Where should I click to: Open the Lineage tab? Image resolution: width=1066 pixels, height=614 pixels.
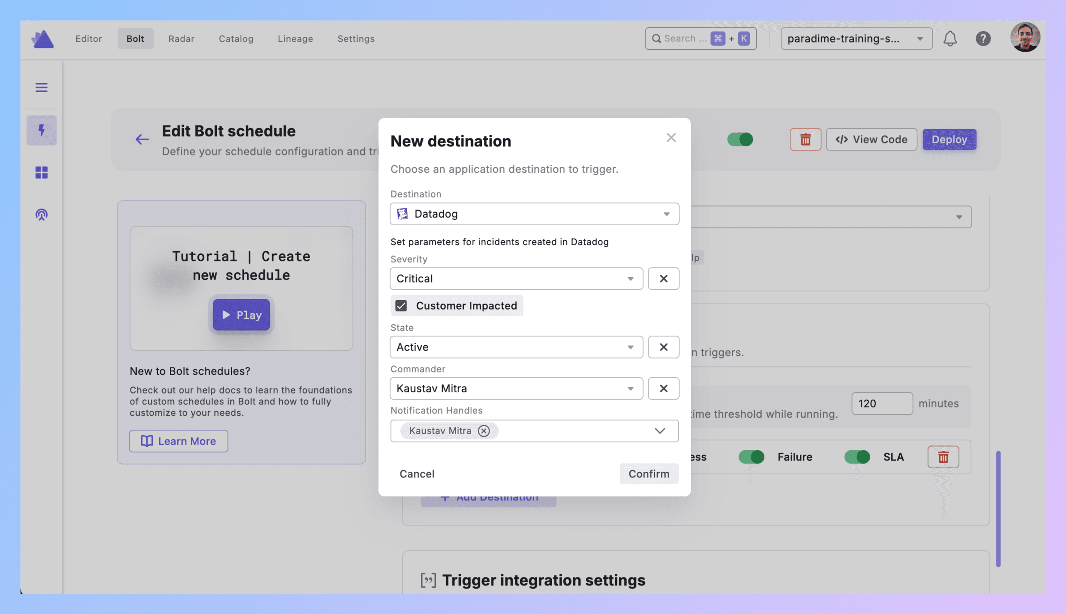coord(295,38)
